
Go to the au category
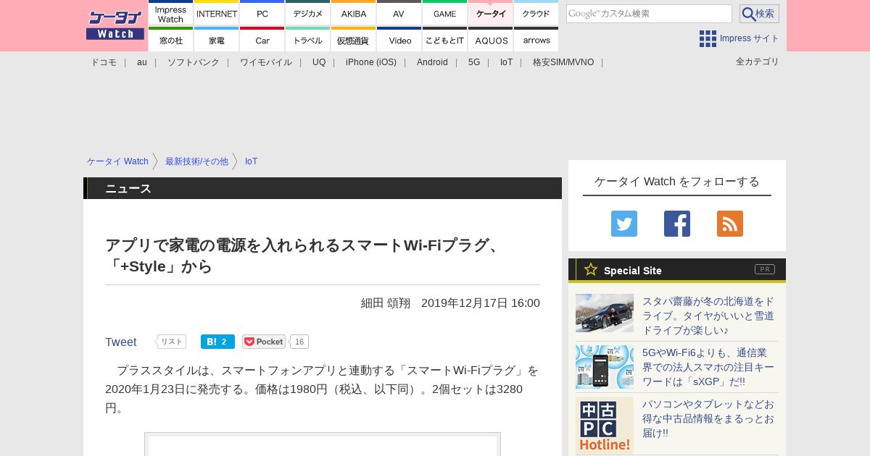[x=142, y=62]
